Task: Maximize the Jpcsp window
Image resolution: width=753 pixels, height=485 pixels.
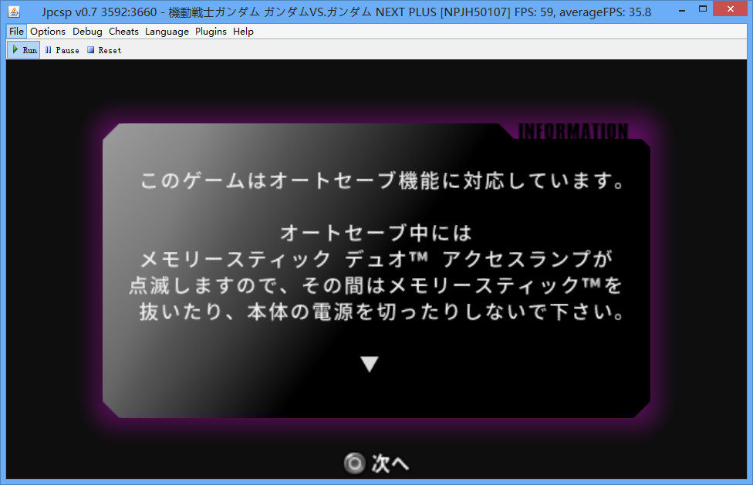Action: pyautogui.click(x=703, y=9)
